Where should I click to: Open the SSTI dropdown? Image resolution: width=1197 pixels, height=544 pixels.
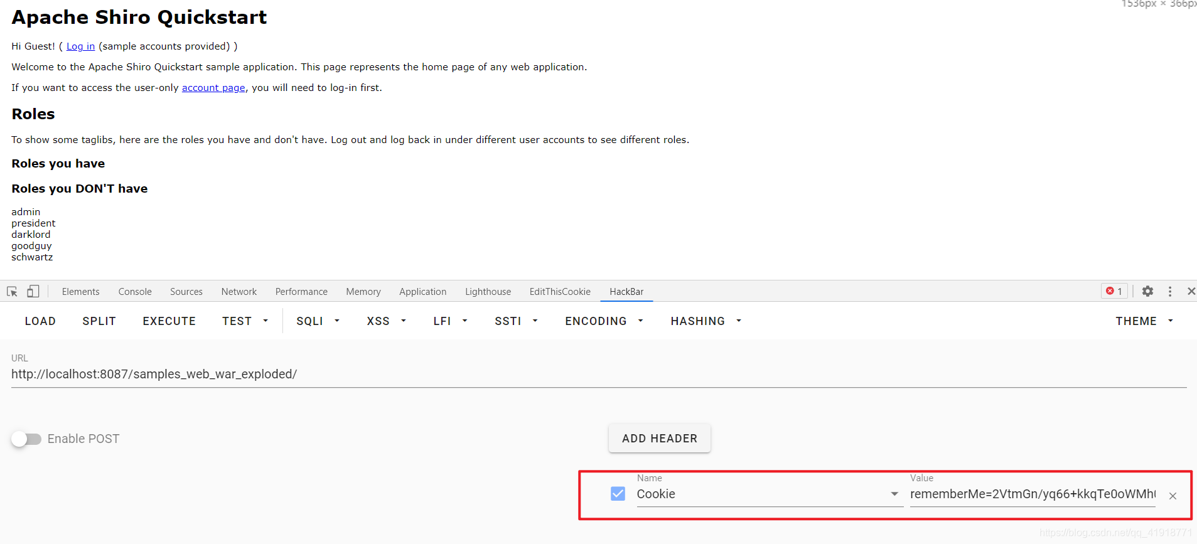(517, 321)
